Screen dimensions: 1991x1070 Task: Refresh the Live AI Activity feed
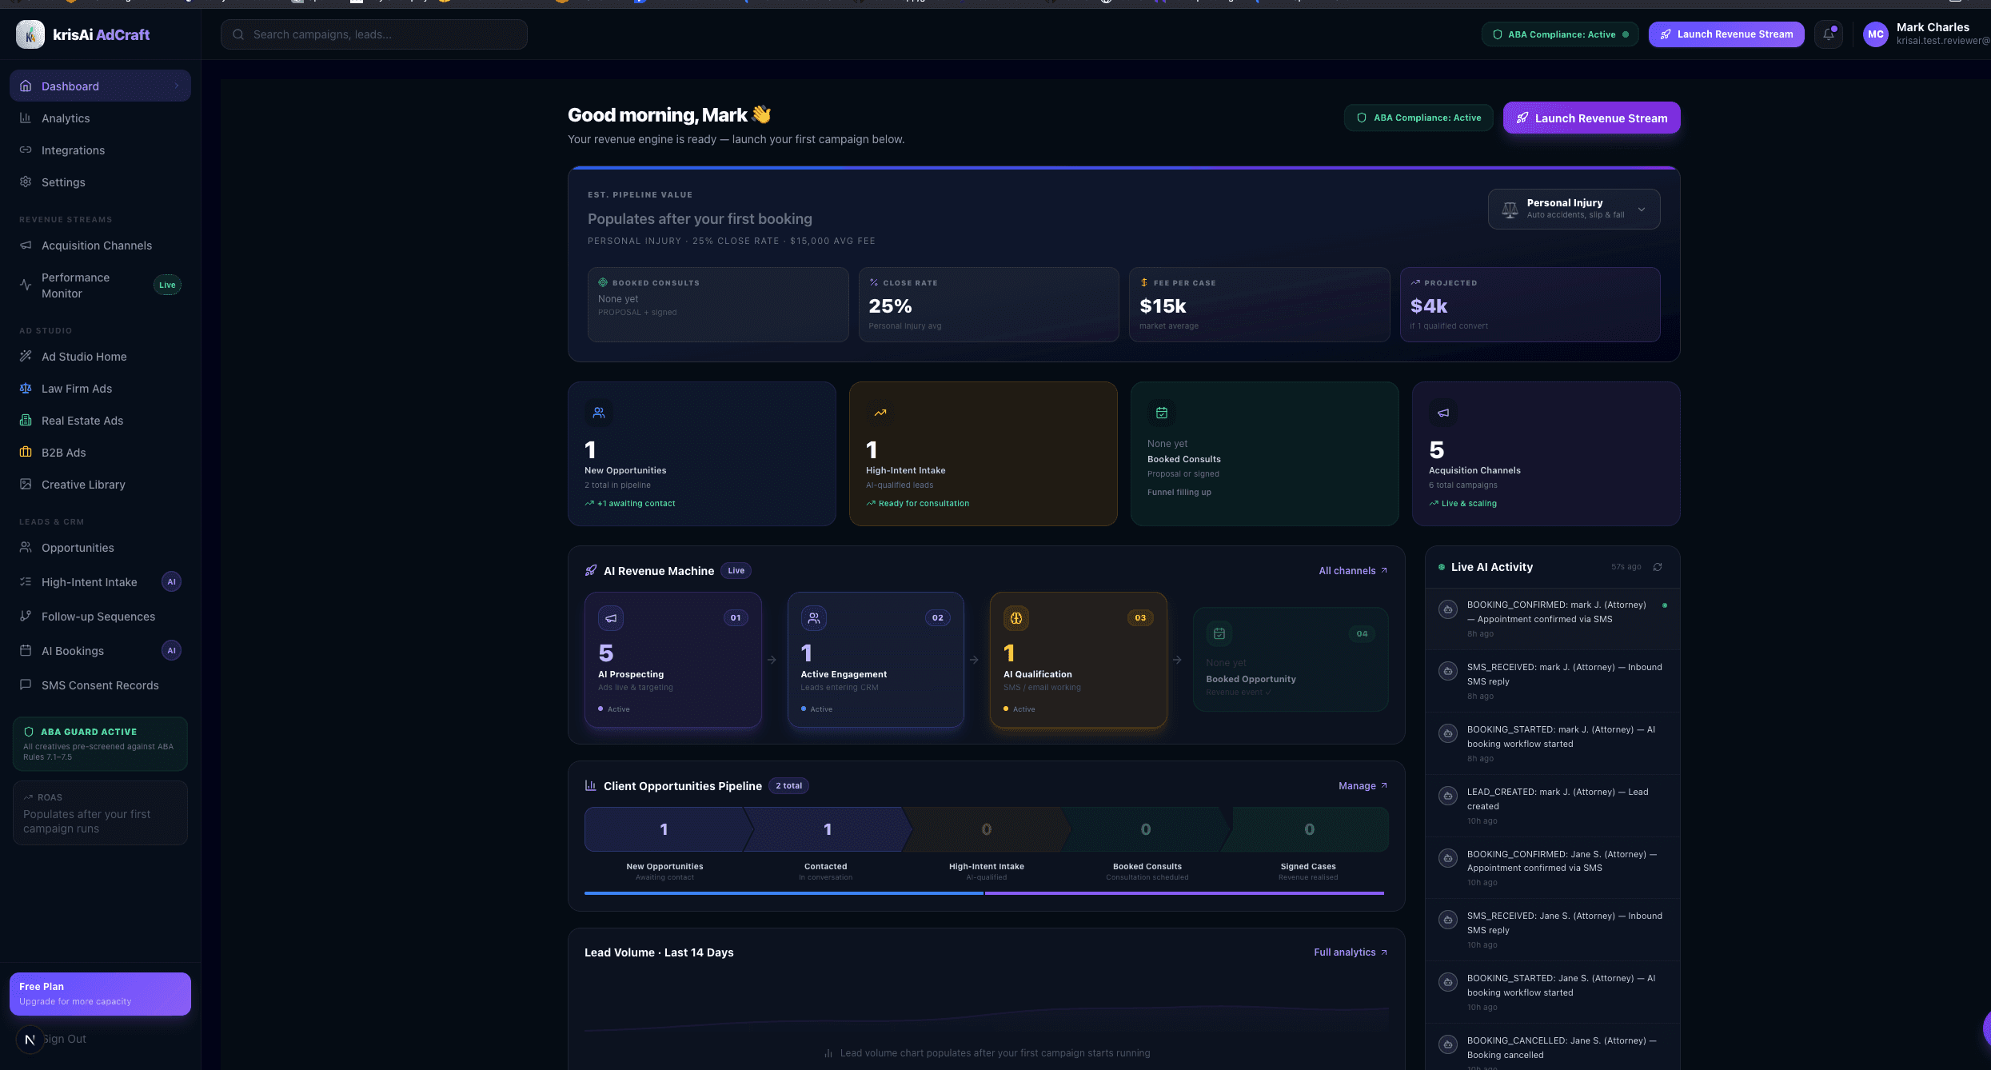point(1658,567)
